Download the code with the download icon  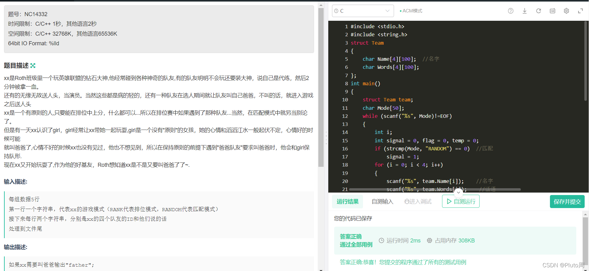point(525,11)
